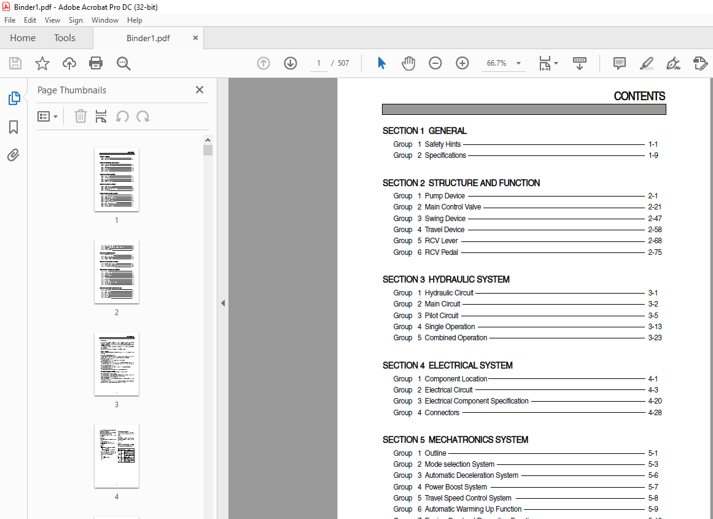Image resolution: width=713 pixels, height=519 pixels.
Task: Click the 'Power Boost System' entry
Action: [x=456, y=486]
